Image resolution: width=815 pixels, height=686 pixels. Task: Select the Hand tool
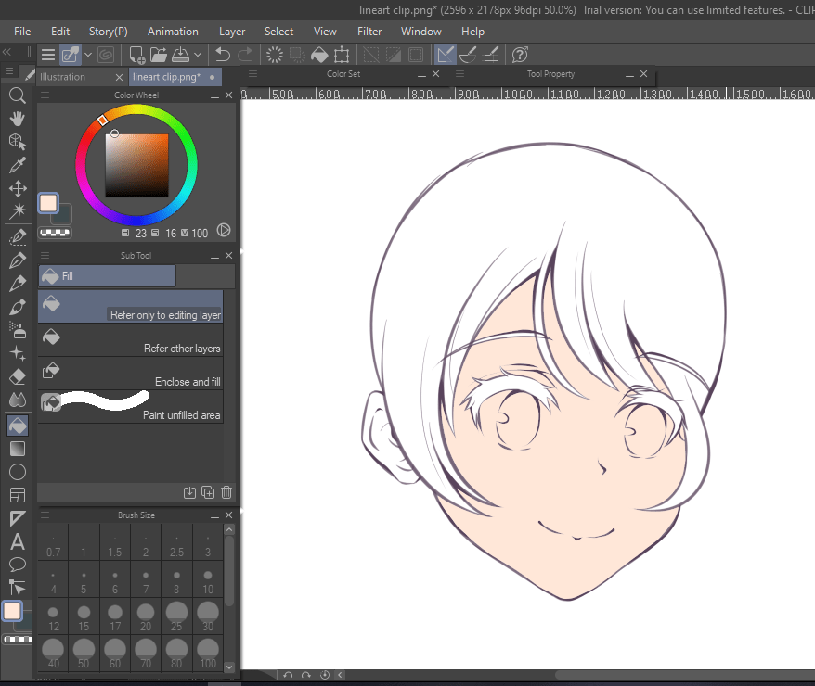17,119
